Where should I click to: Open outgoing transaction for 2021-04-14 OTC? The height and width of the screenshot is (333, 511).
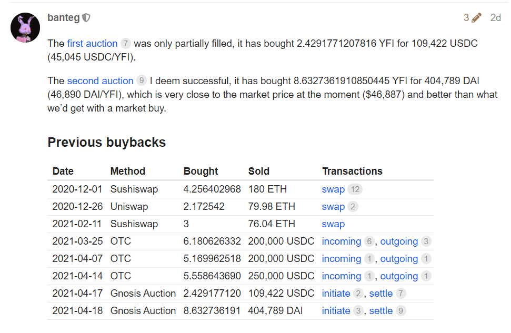tap(399, 276)
